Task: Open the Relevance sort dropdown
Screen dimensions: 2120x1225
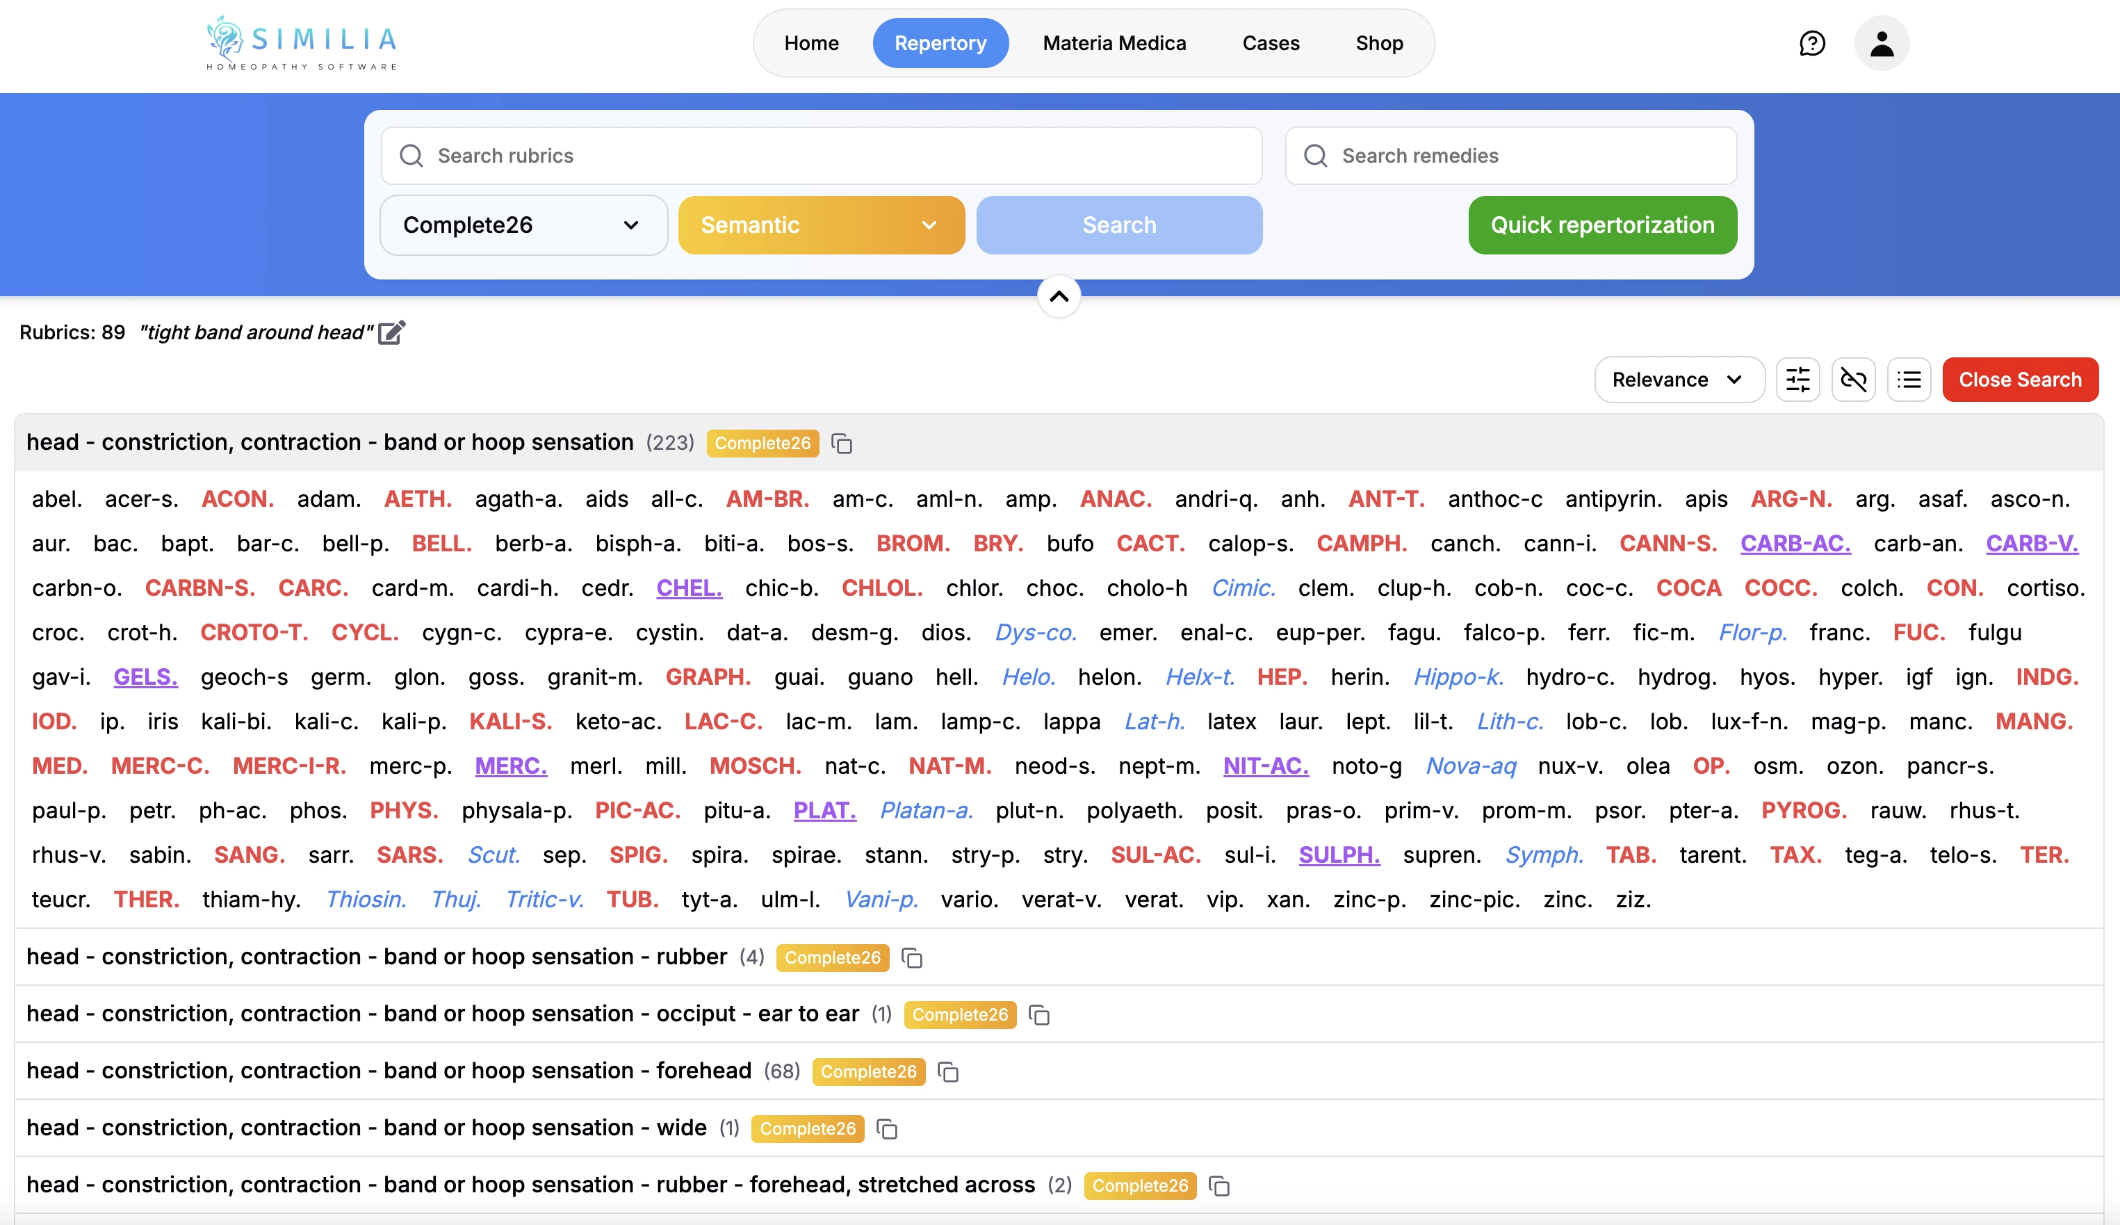Action: tap(1679, 380)
